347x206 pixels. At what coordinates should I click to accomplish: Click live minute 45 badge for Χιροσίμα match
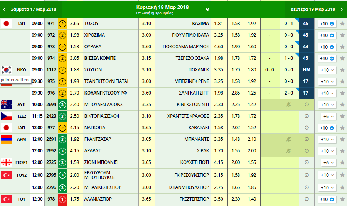coord(306,35)
